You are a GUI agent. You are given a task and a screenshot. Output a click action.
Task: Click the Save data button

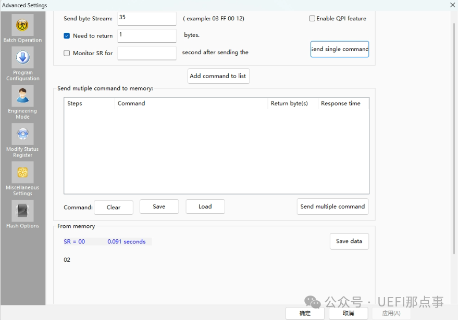click(349, 241)
